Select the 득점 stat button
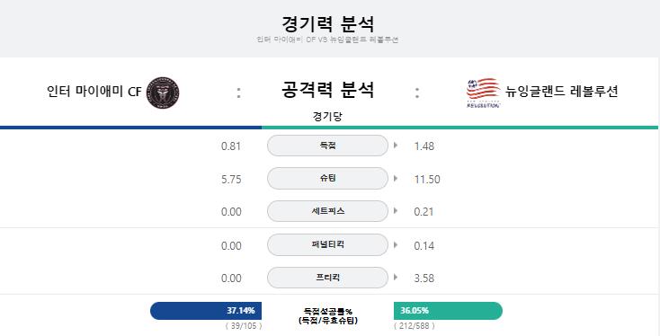 tap(327, 146)
